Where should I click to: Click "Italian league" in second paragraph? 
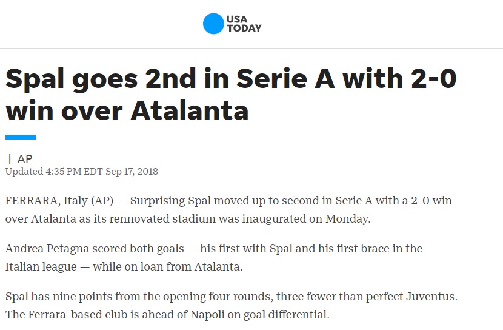[x=41, y=267]
